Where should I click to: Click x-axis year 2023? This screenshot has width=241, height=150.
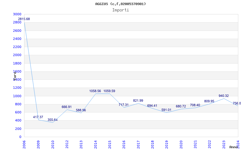pyautogui.click(x=224, y=145)
